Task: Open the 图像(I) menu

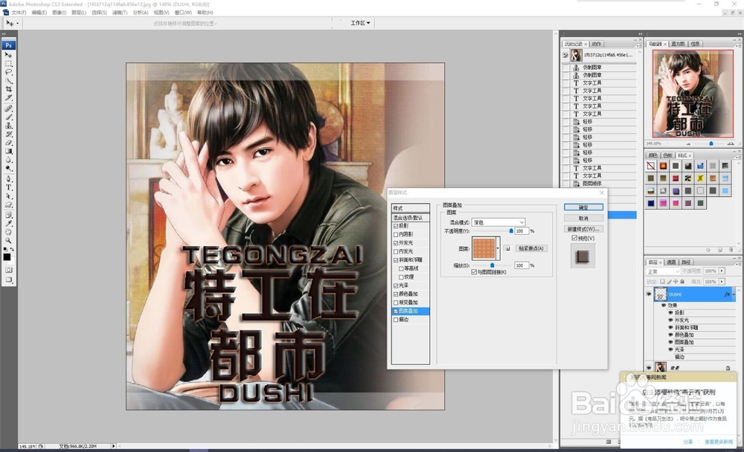Action: click(x=59, y=13)
